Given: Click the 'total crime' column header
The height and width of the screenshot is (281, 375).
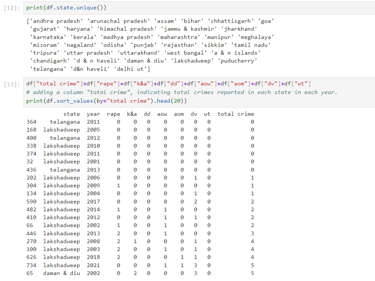Looking at the screenshot, I should [235, 114].
